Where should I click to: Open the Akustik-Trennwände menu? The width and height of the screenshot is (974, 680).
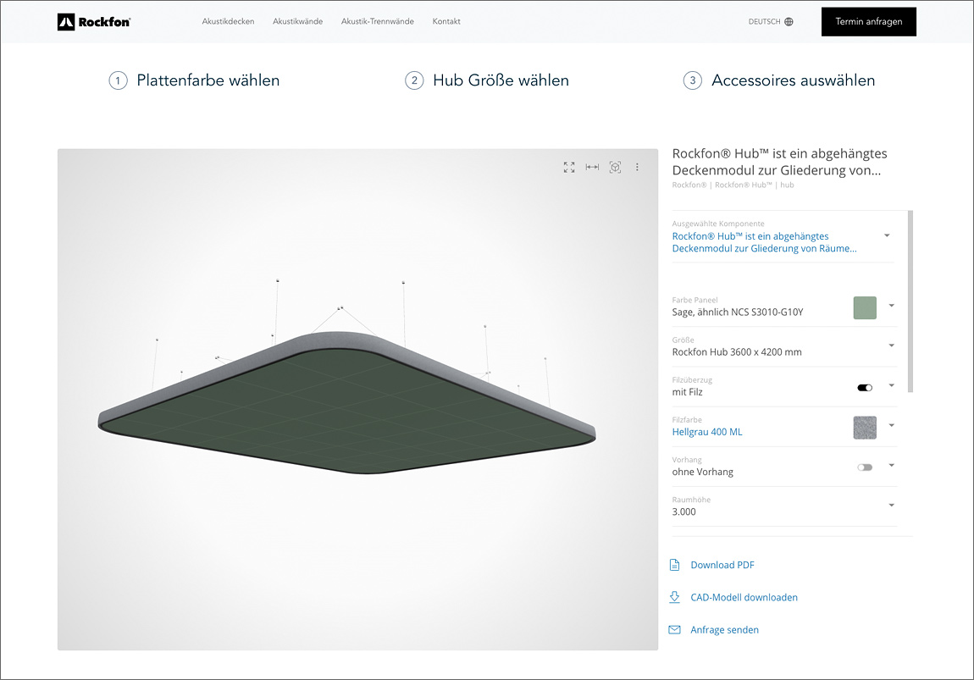coord(377,21)
